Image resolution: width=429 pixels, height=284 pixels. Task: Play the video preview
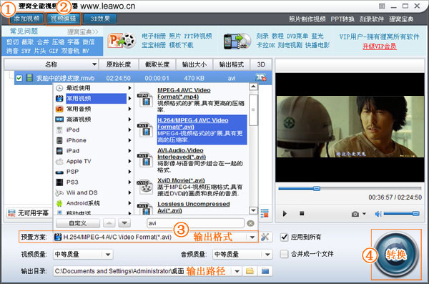pyautogui.click(x=285, y=213)
